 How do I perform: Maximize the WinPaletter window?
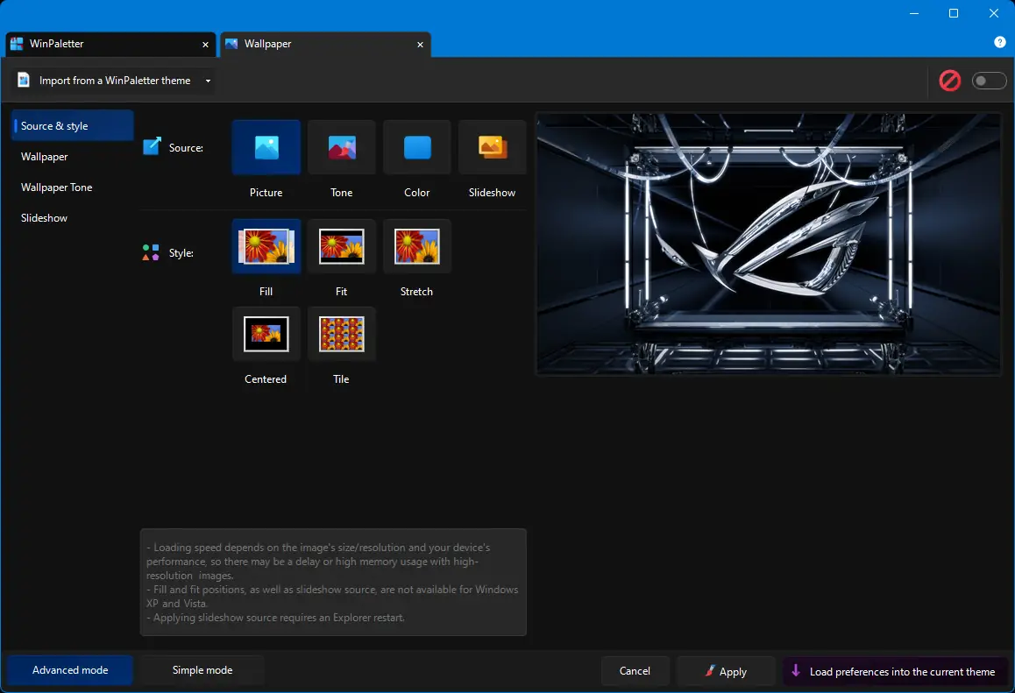coord(954,13)
